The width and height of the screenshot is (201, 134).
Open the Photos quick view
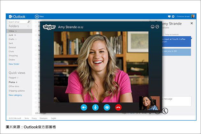tap(12, 82)
